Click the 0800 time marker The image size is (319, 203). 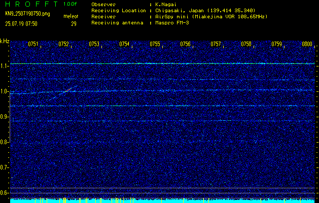[307, 44]
